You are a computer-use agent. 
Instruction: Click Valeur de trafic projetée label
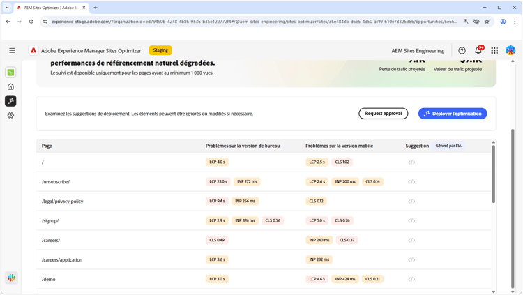pos(457,69)
